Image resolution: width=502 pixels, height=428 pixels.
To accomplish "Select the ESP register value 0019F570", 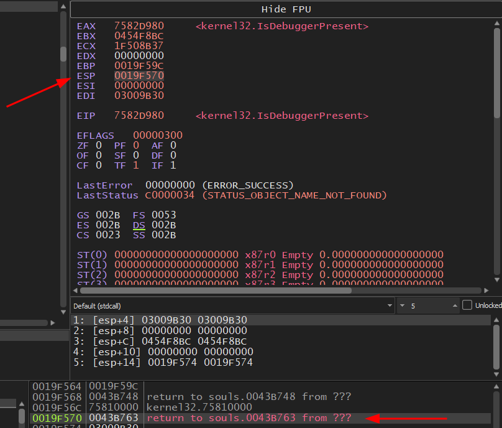I will pos(139,76).
